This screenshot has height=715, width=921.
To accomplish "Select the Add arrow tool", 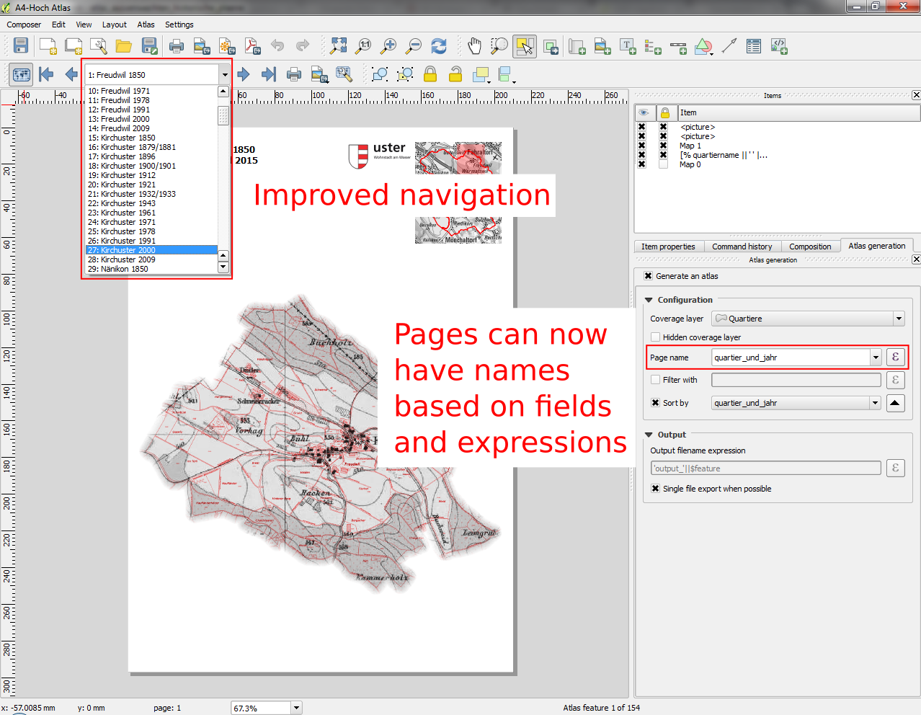I will coord(729,47).
